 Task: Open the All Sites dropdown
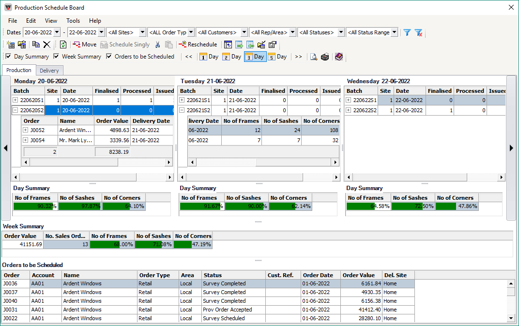(142, 32)
